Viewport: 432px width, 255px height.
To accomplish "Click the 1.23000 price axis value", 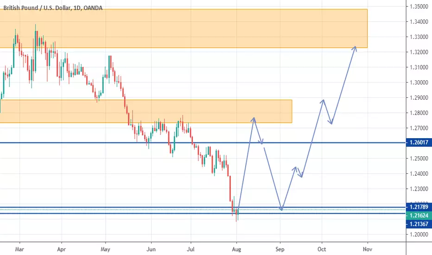I will tap(419, 189).
